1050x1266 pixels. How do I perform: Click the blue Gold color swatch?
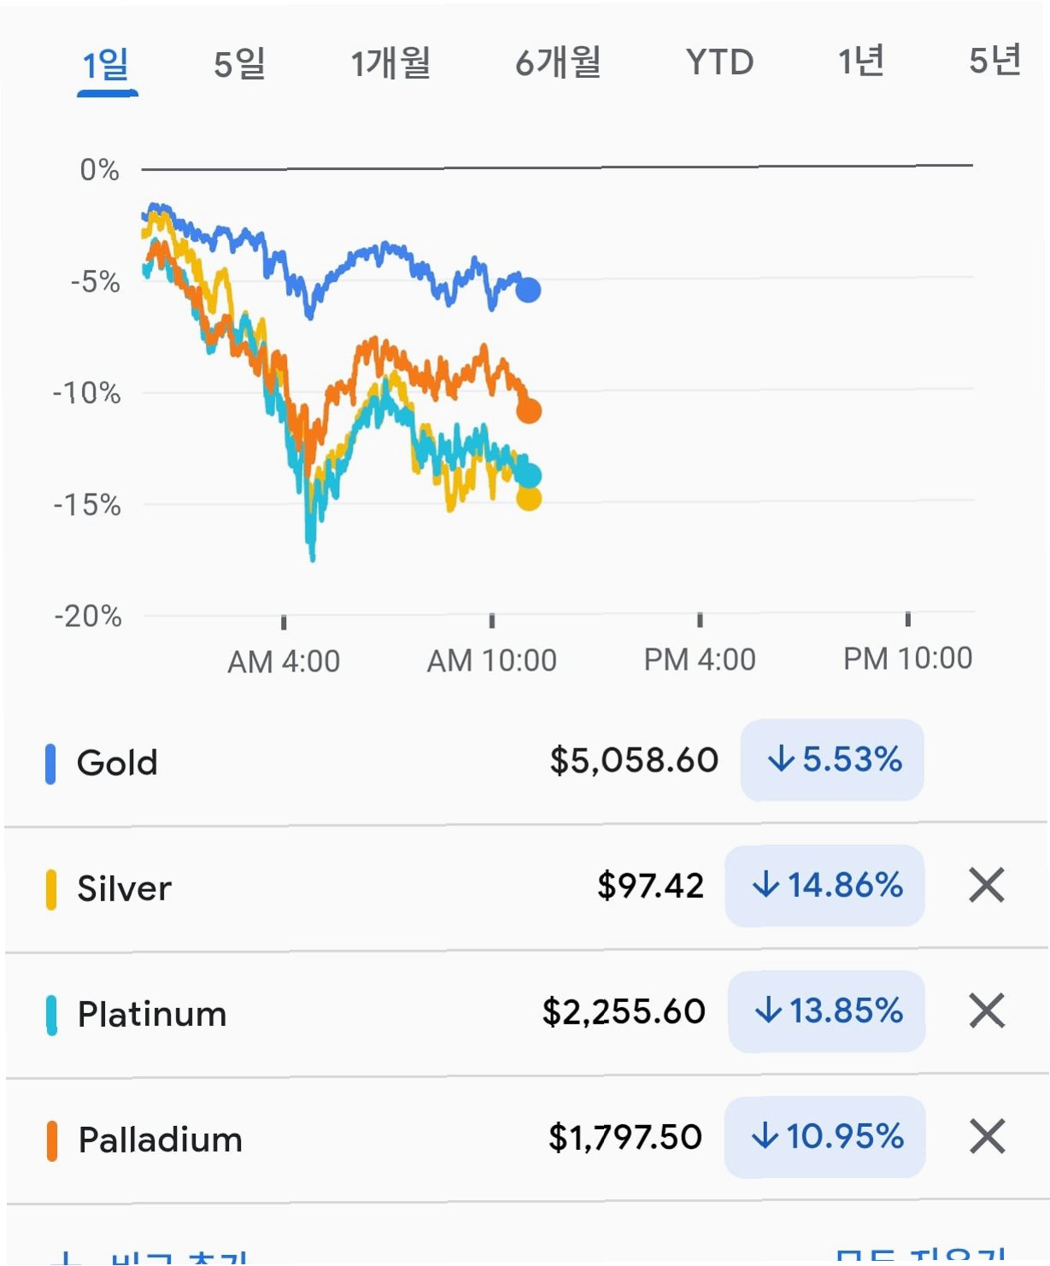click(x=50, y=764)
